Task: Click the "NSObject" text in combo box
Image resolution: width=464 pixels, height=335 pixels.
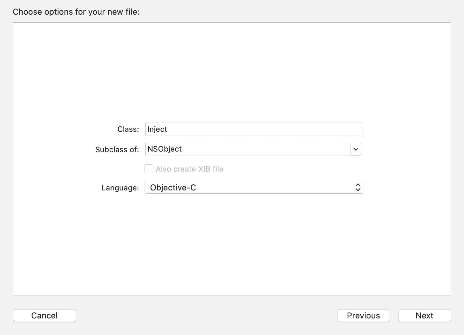Action: coord(165,149)
